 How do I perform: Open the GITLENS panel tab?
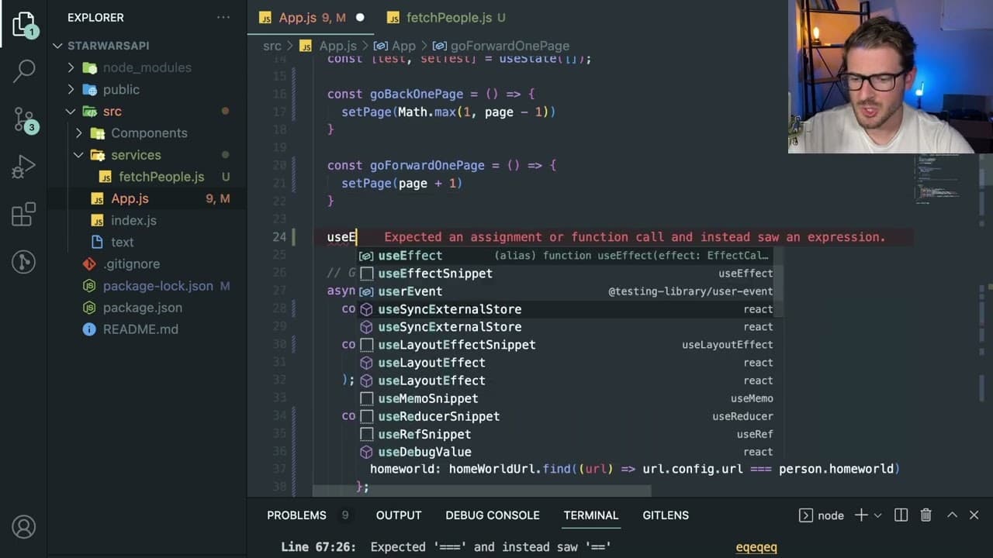click(x=666, y=515)
